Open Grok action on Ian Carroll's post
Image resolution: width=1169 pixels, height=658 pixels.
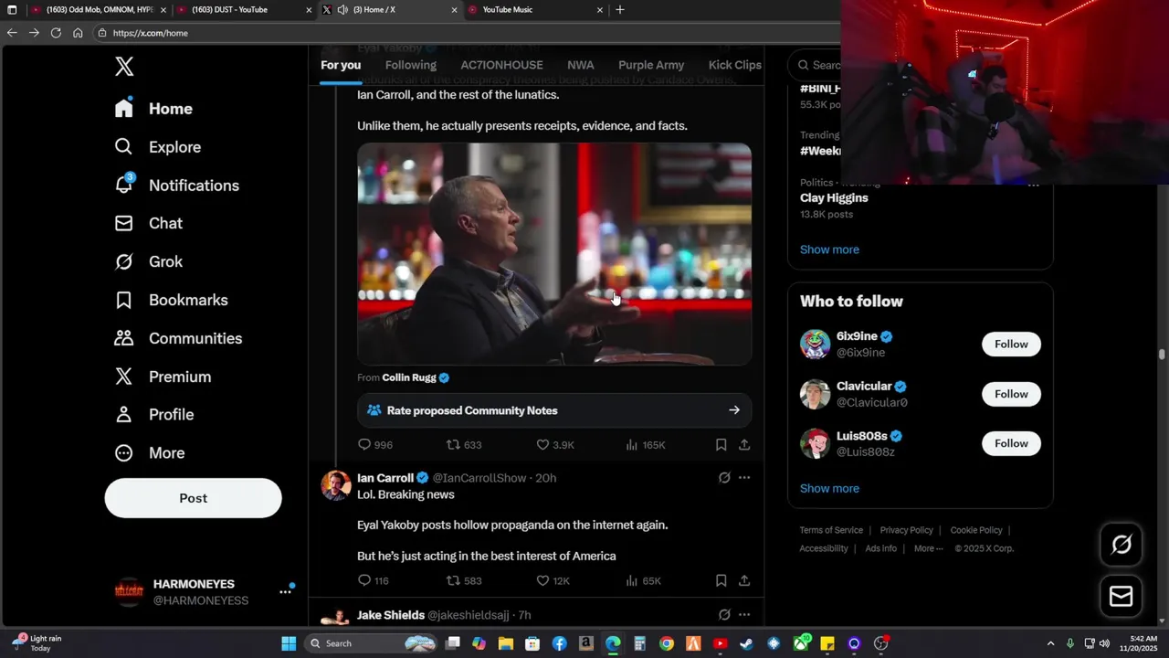pyautogui.click(x=724, y=478)
